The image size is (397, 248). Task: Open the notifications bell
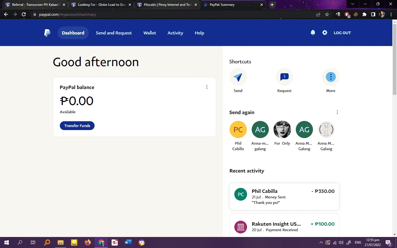[x=313, y=33]
